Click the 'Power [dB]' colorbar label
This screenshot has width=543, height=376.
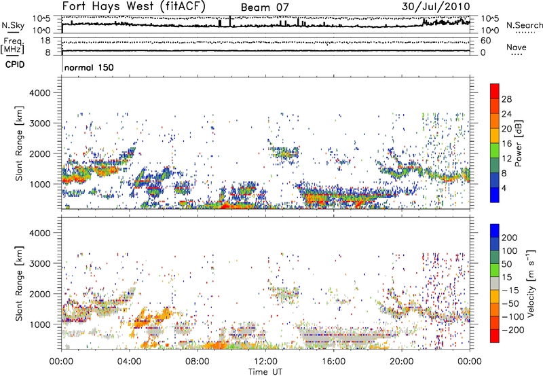point(518,143)
